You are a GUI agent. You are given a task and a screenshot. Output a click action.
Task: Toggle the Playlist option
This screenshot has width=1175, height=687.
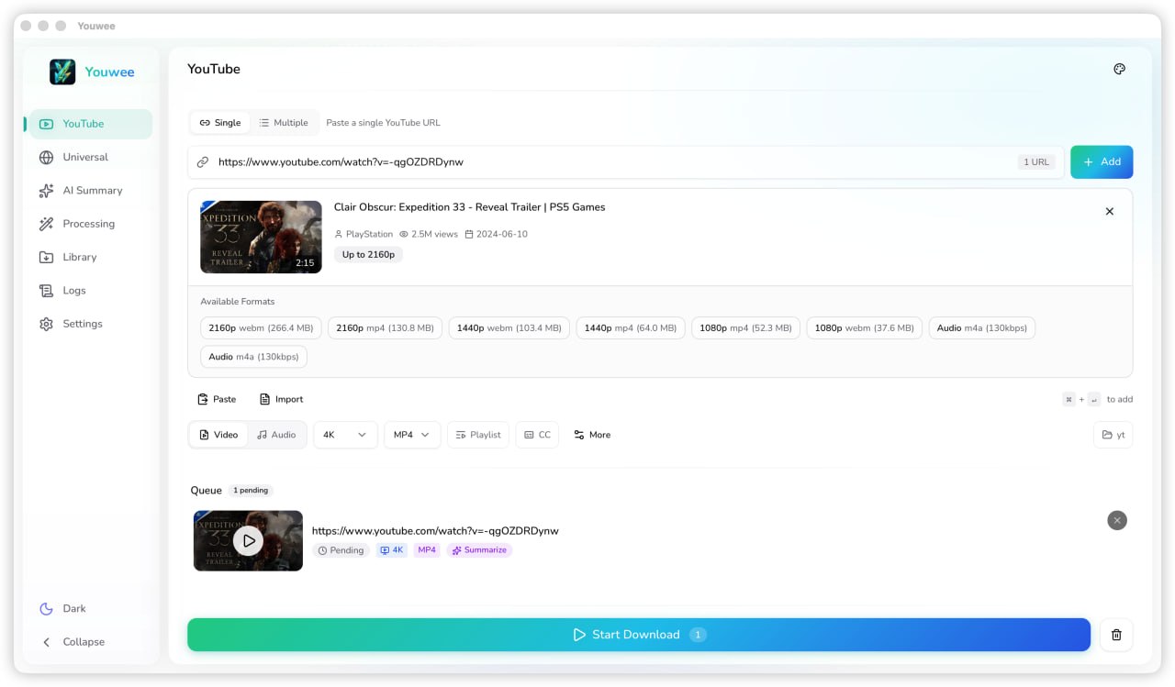(x=477, y=435)
